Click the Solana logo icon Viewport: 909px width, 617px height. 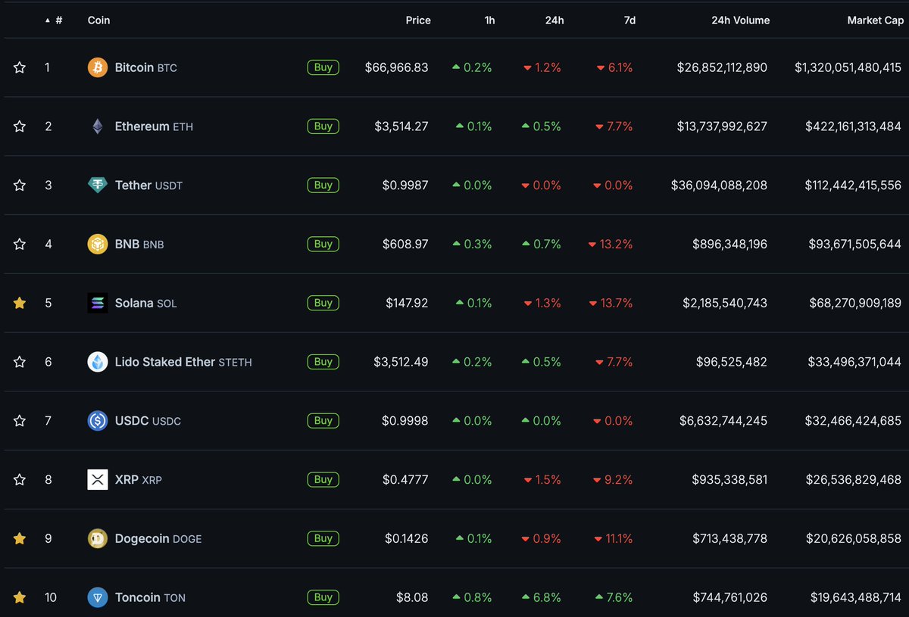[x=98, y=303]
